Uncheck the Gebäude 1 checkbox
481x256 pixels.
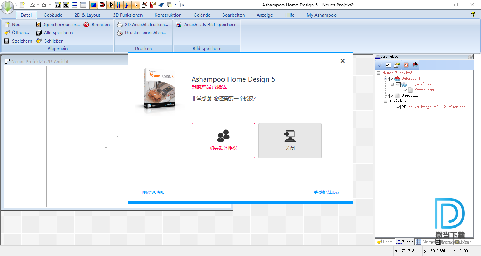pos(392,79)
